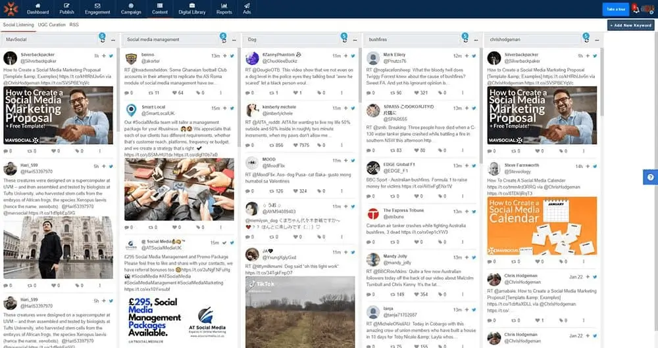The height and width of the screenshot is (348, 658).
Task: Open the phones-on-table image in Smart Local post
Action: pyautogui.click(x=179, y=189)
